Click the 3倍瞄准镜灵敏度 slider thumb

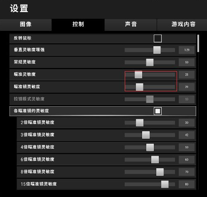coord(146,135)
